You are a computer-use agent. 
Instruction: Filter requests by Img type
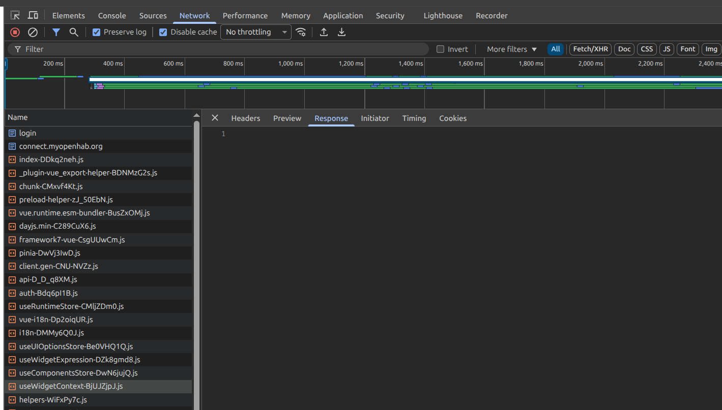[711, 49]
